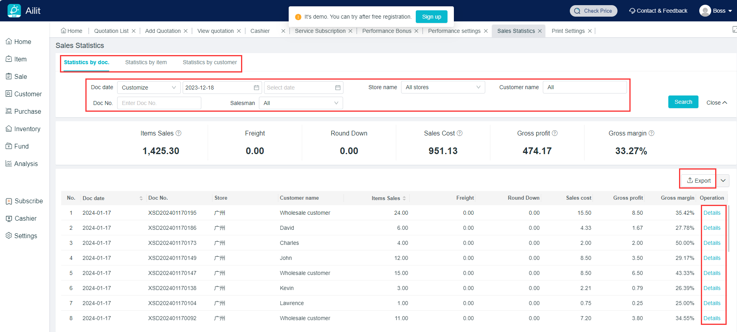Image resolution: width=737 pixels, height=332 pixels.
Task: Click the Gross margin help question icon
Action: pos(651,134)
